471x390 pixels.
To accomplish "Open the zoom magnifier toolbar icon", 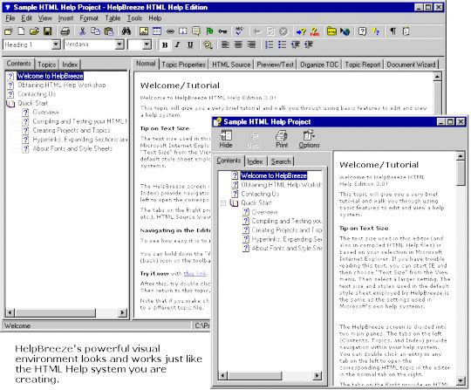I will tap(208, 44).
